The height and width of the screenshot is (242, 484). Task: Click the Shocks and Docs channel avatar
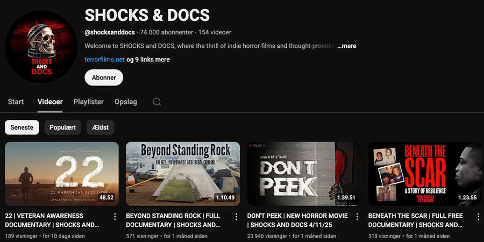pyautogui.click(x=41, y=46)
